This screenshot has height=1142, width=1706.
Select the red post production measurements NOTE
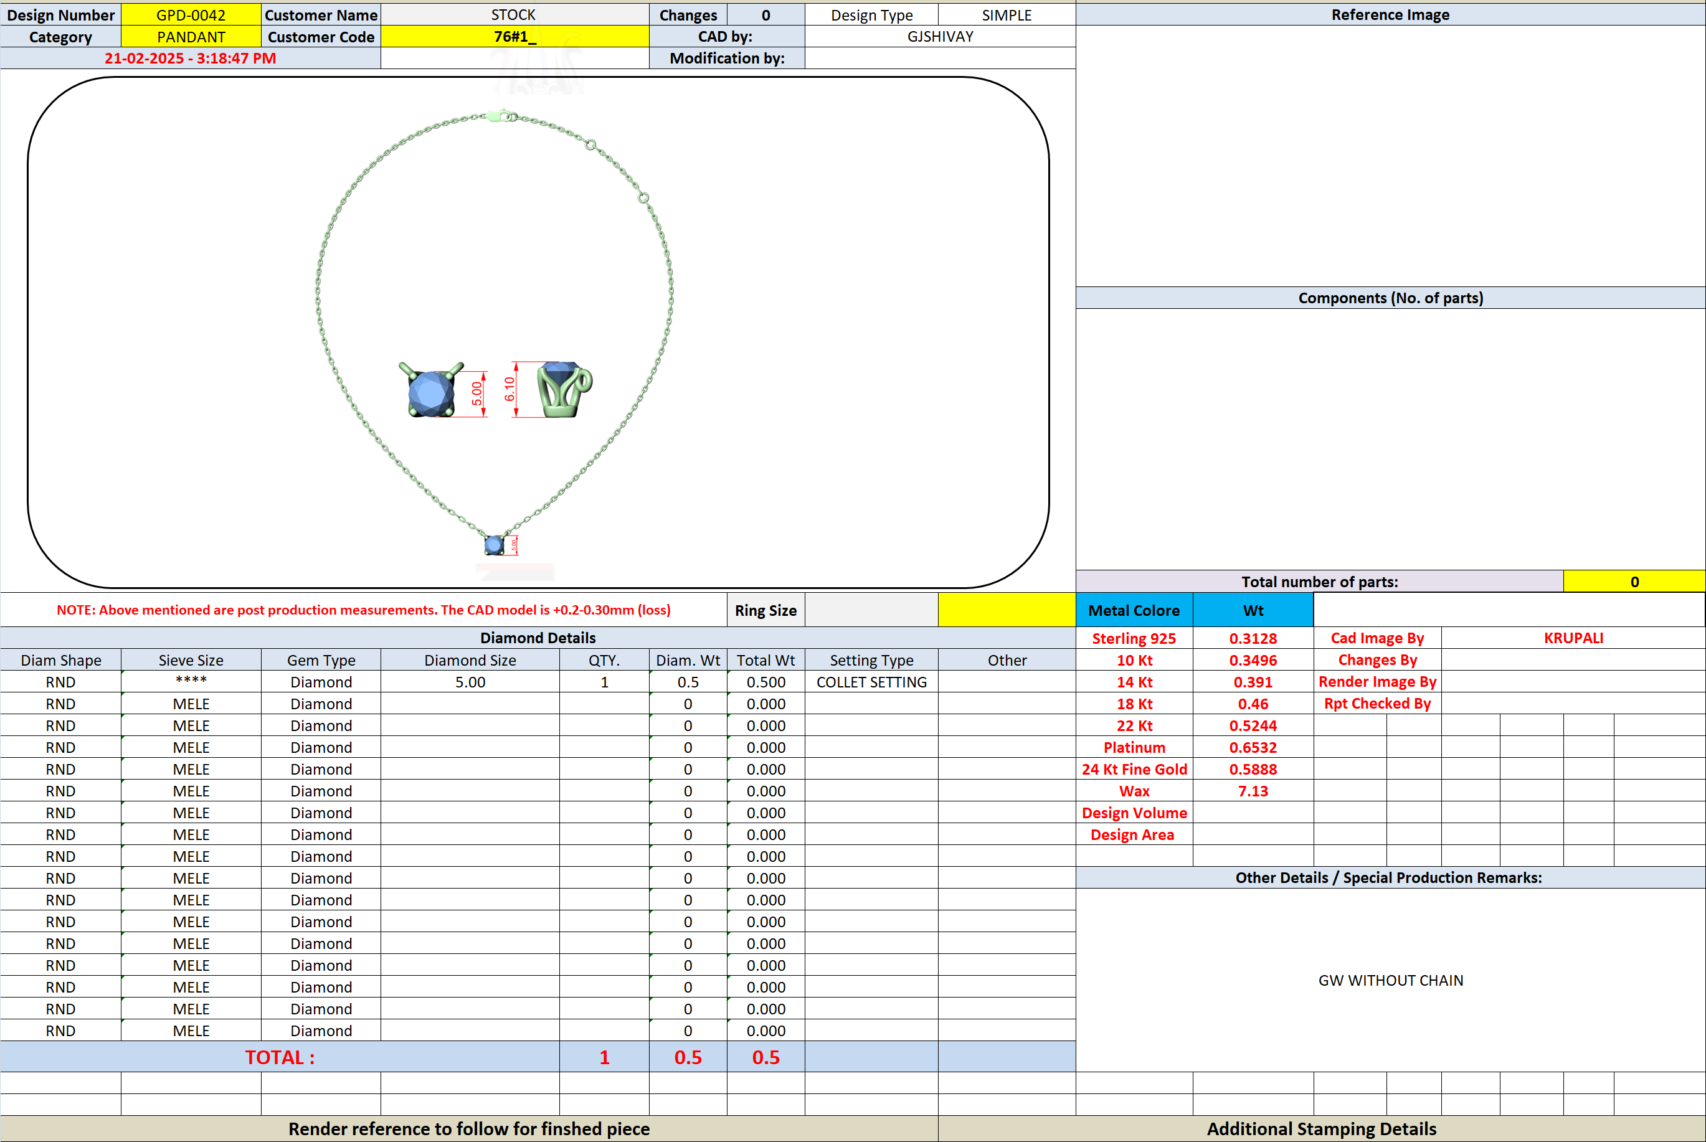click(364, 610)
